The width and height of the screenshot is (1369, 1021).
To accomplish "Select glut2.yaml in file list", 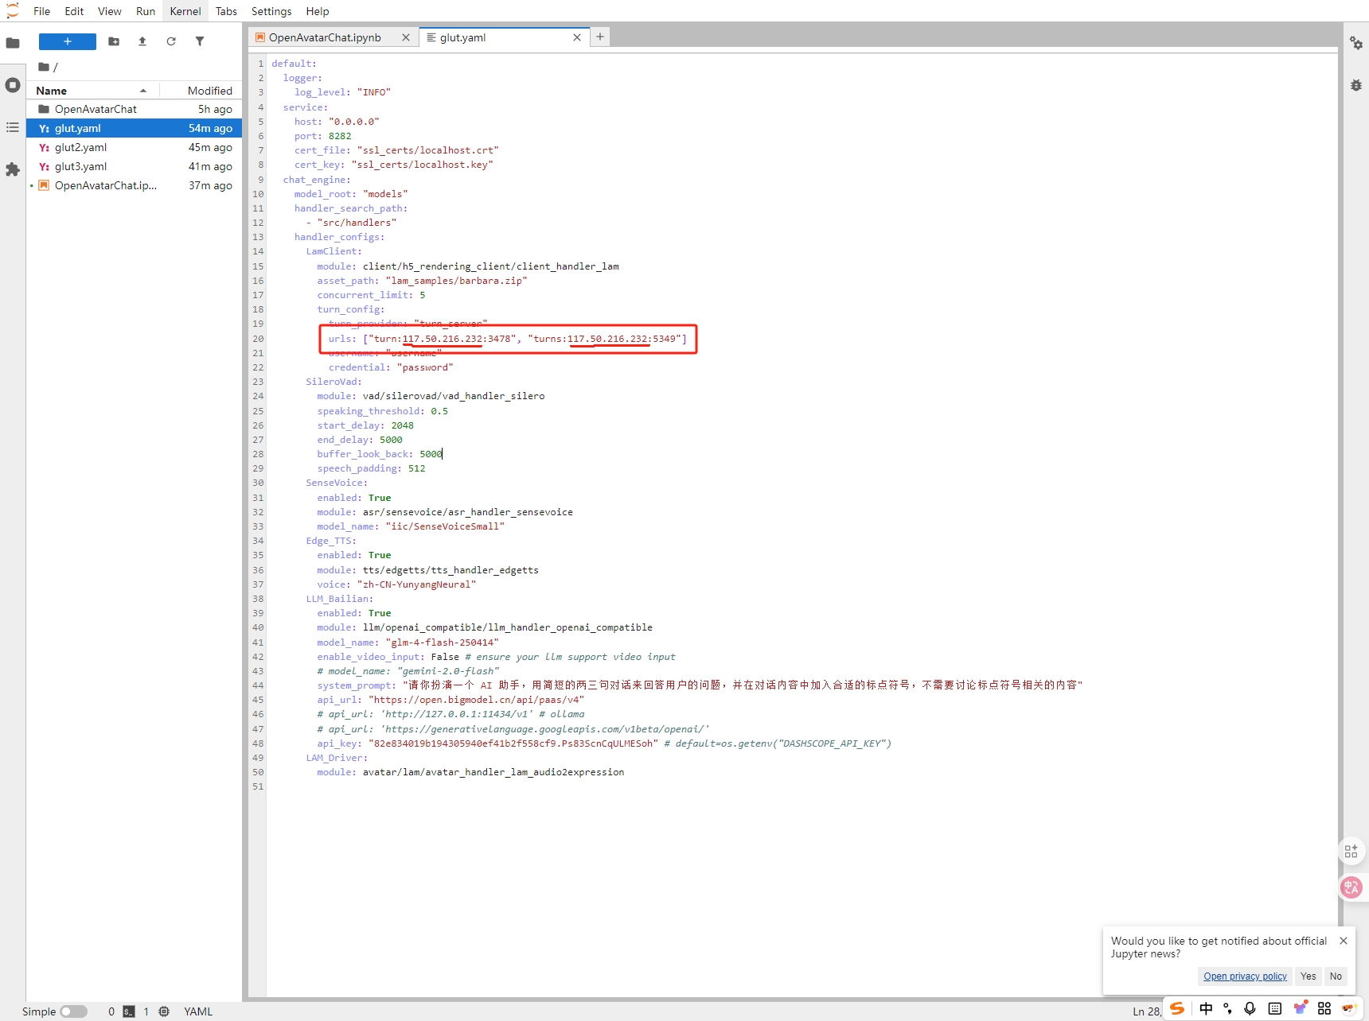I will click(x=134, y=147).
